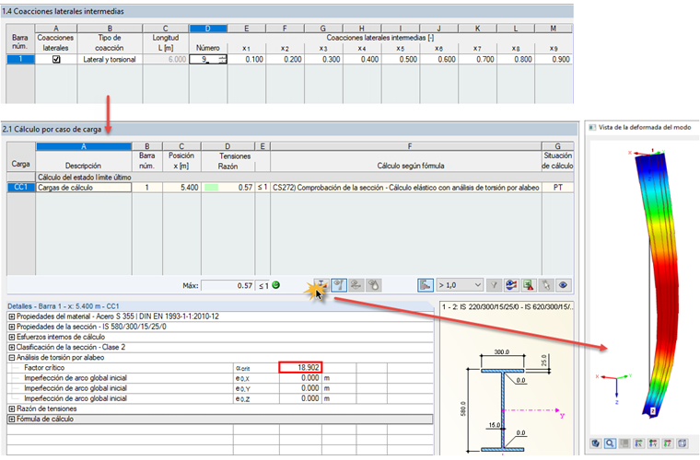Expand Fórmula de cálculo node

[12, 419]
